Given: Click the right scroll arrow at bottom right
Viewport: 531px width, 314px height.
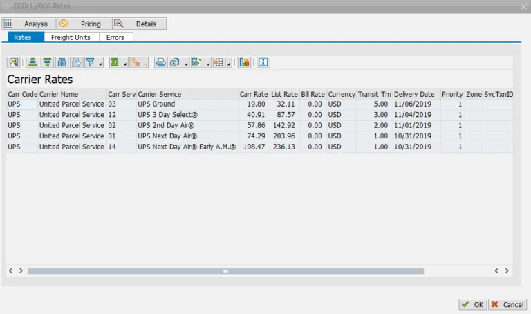Looking at the screenshot, I should click(507, 270).
